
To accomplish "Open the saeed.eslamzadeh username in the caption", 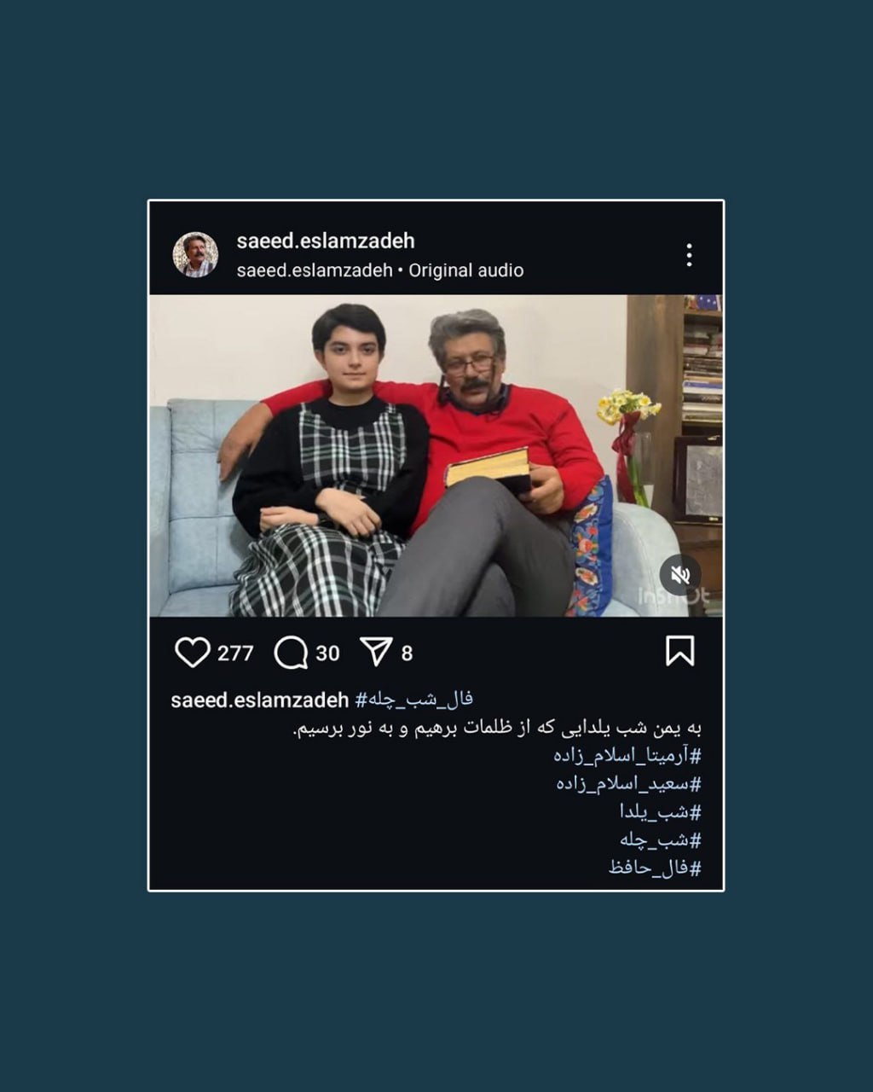I will click(260, 700).
